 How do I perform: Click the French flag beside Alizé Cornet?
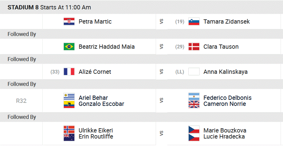tap(69, 72)
